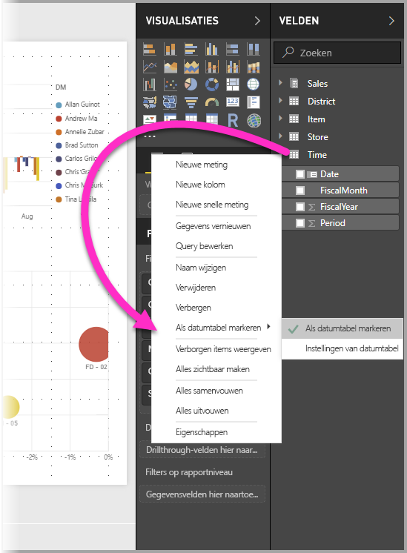The height and width of the screenshot is (553, 407).
Task: Select the waterfall chart visual
Action: (x=150, y=85)
